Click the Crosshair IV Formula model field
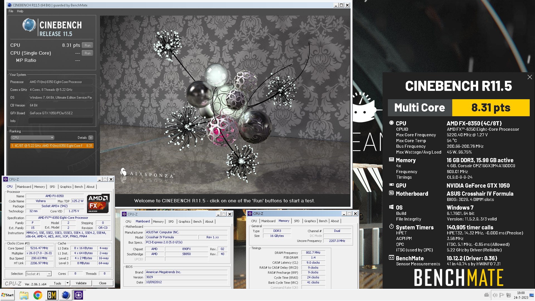 (x=171, y=237)
